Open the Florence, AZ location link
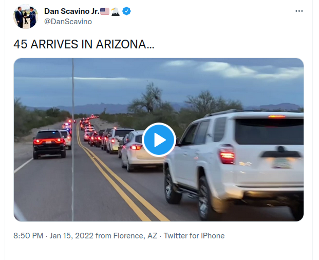Image resolution: width=319 pixels, height=260 pixels. pyautogui.click(x=135, y=236)
